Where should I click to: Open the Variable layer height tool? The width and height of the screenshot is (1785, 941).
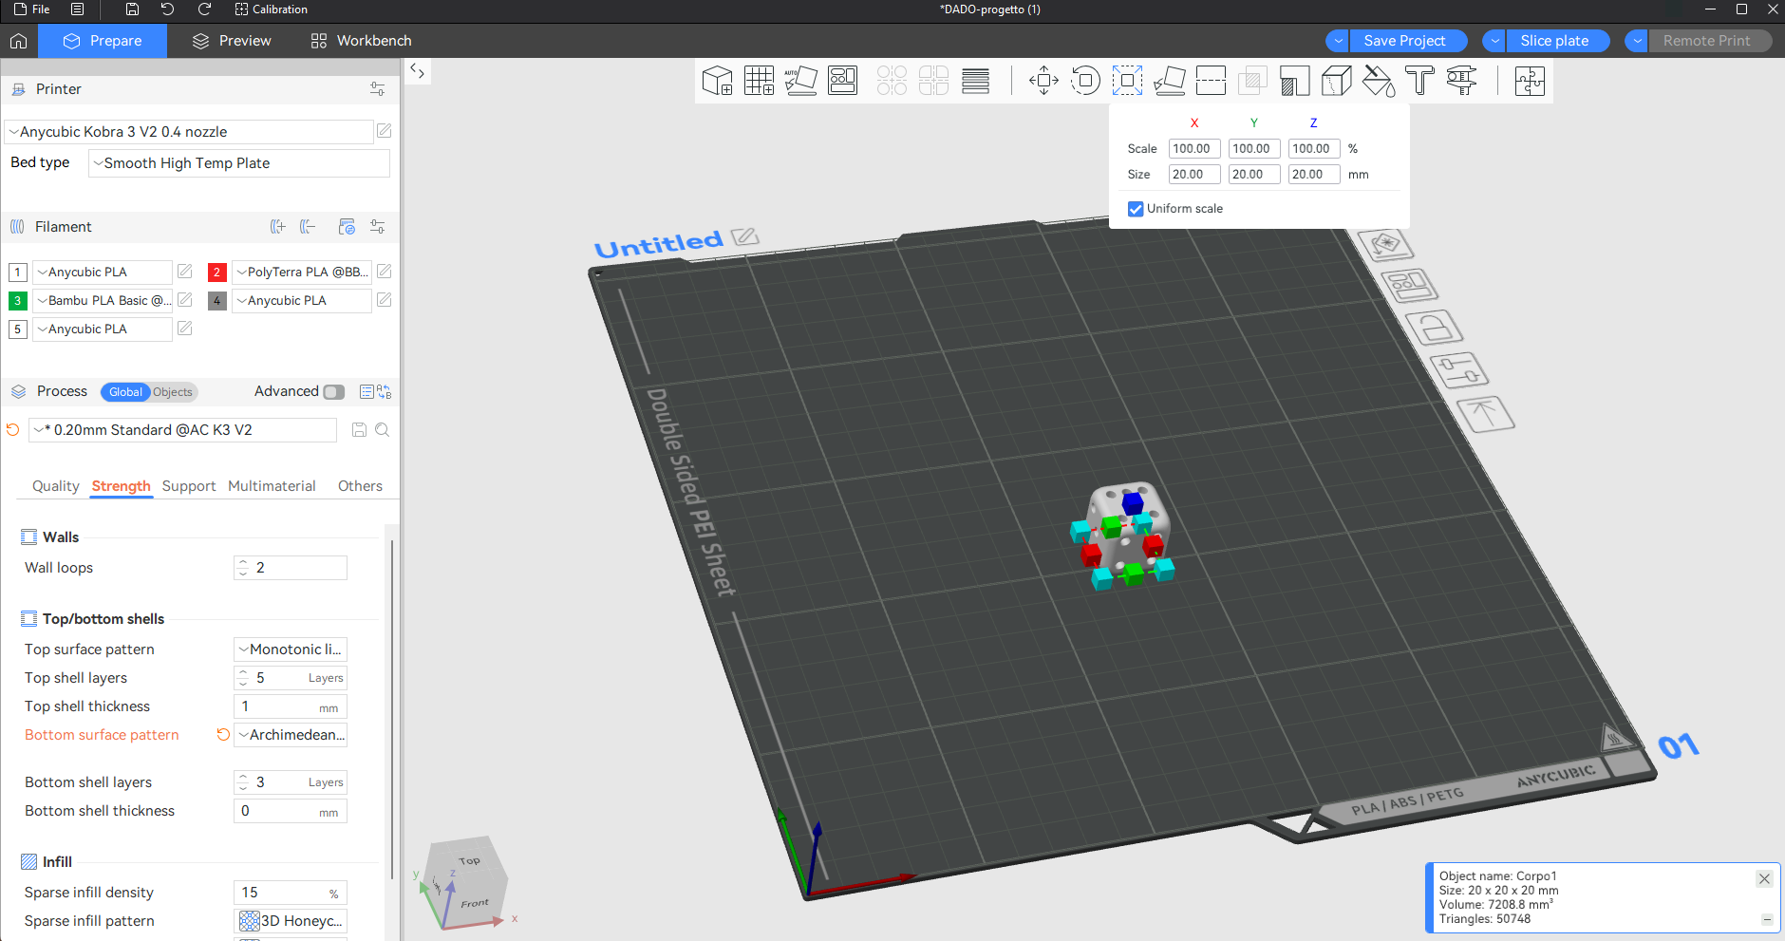tap(975, 81)
